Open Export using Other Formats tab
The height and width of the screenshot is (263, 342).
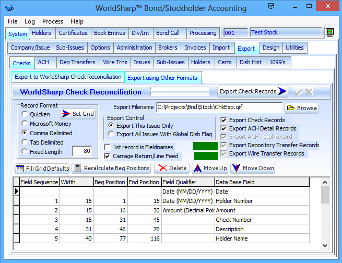[162, 78]
